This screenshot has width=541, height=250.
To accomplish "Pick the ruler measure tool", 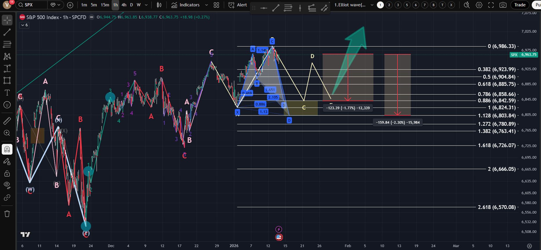I will pos(7,121).
